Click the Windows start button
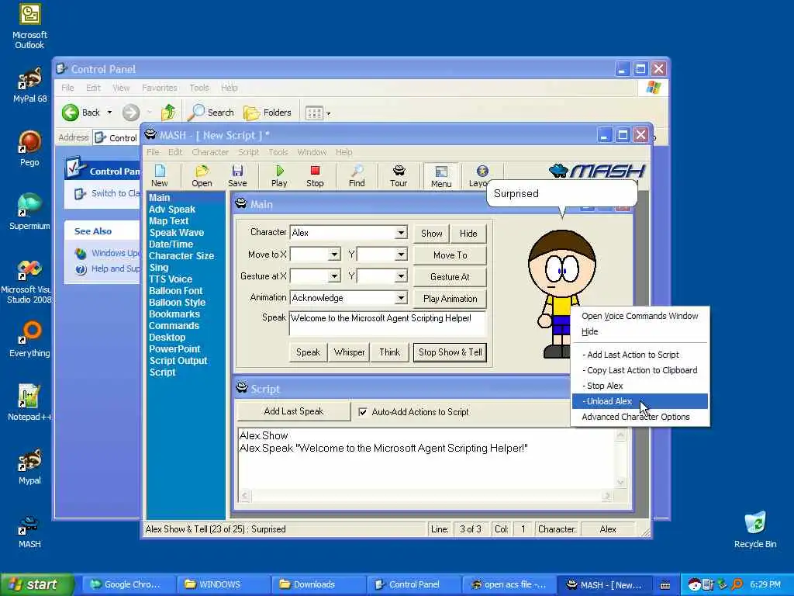The height and width of the screenshot is (596, 794). point(37,584)
